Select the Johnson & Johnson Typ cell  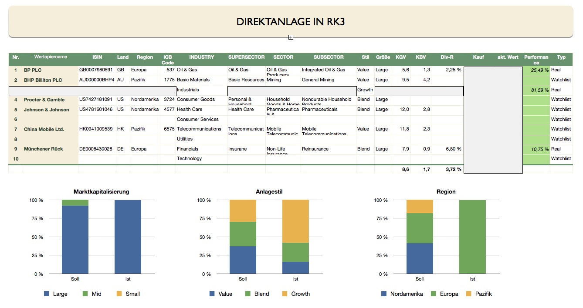561,110
